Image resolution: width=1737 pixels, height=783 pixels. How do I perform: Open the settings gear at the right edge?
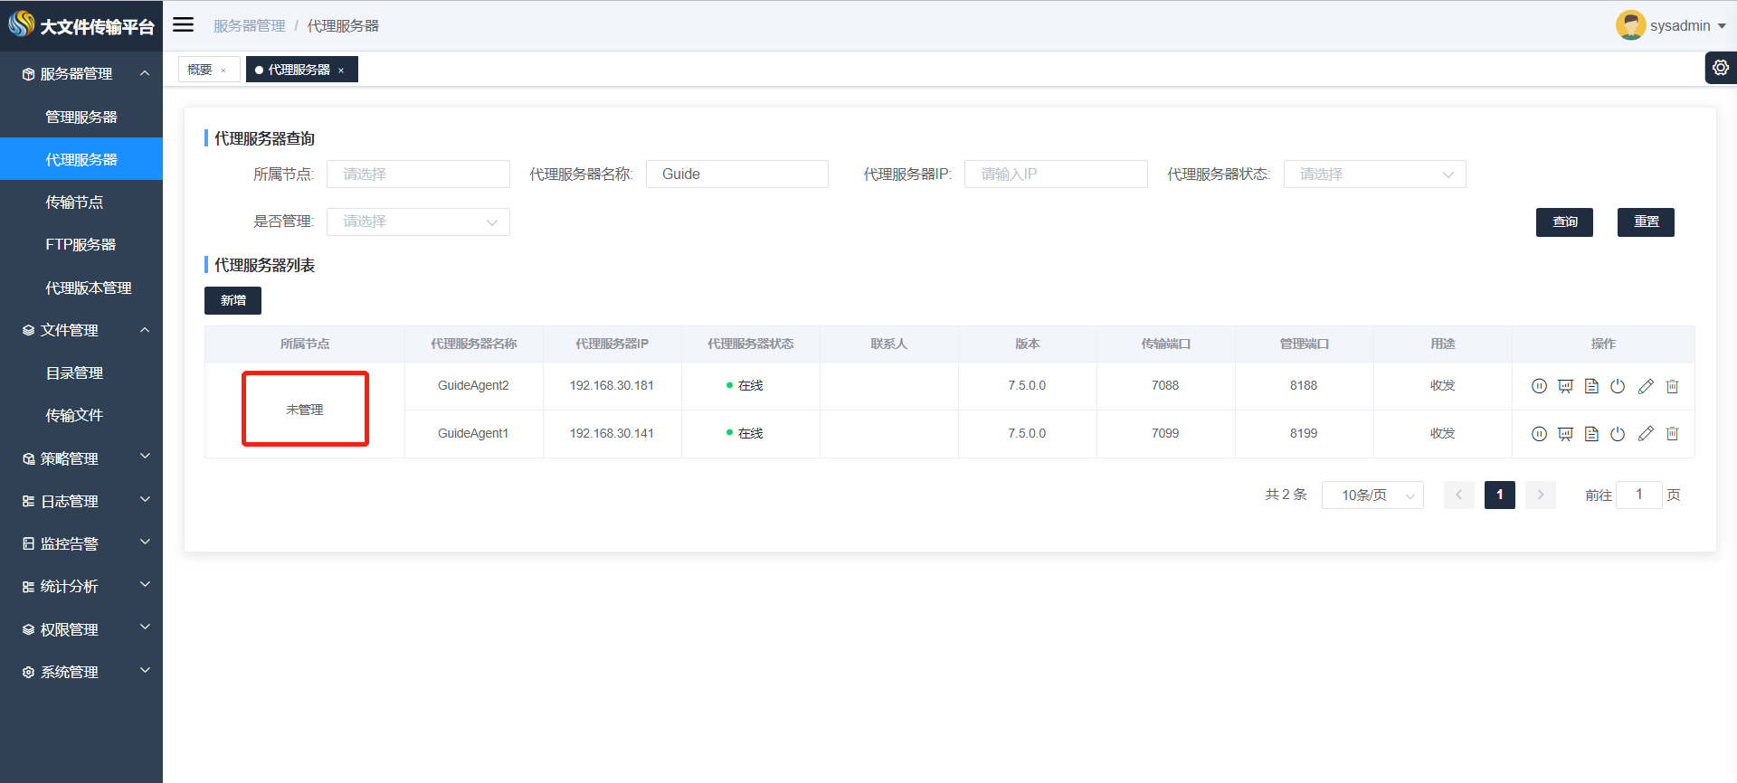1721,68
